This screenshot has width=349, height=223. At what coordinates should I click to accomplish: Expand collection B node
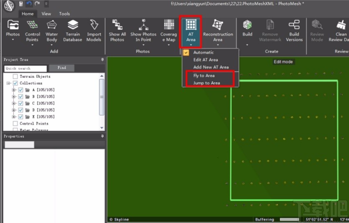click(x=14, y=97)
